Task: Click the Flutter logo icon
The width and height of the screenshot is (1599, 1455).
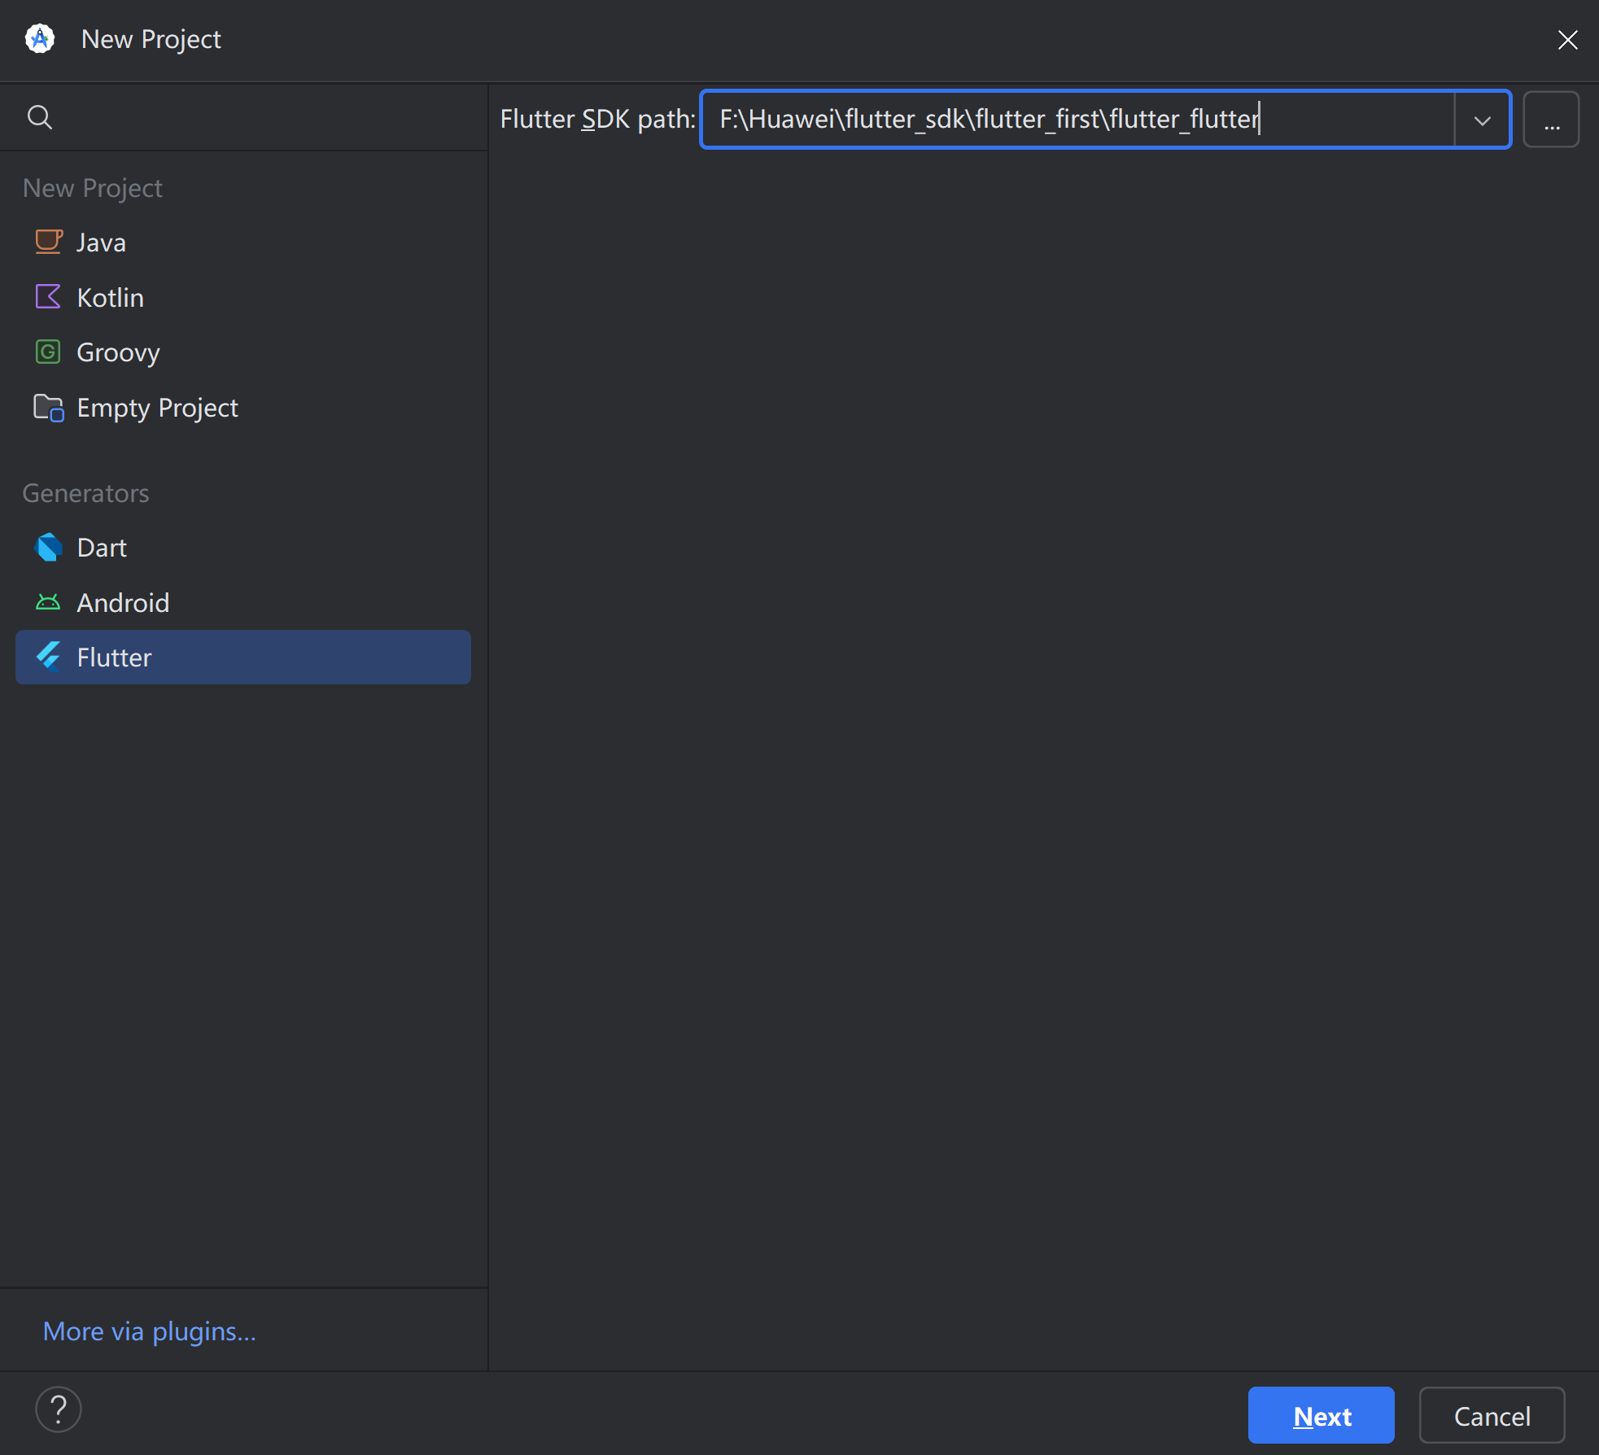Action: (48, 657)
